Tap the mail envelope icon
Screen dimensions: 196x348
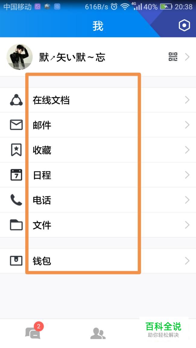tap(16, 125)
